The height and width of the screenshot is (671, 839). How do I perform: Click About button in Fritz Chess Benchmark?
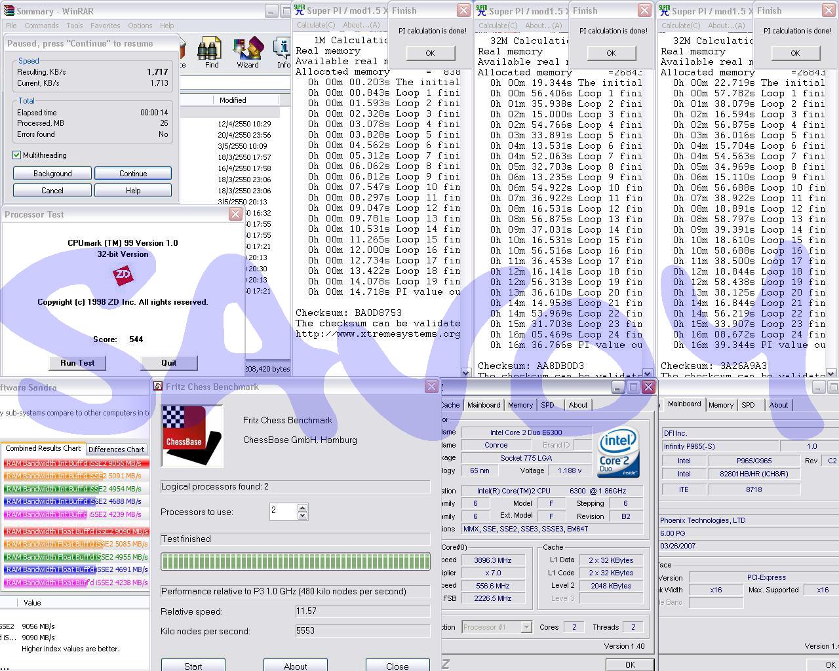pos(295,665)
